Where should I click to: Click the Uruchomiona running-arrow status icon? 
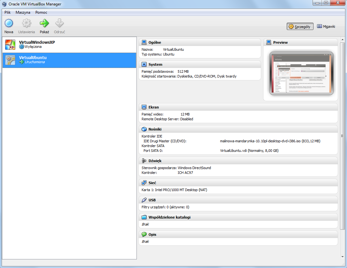(x=21, y=62)
